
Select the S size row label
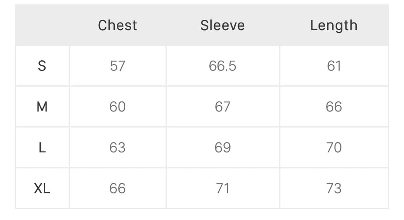[x=42, y=66]
